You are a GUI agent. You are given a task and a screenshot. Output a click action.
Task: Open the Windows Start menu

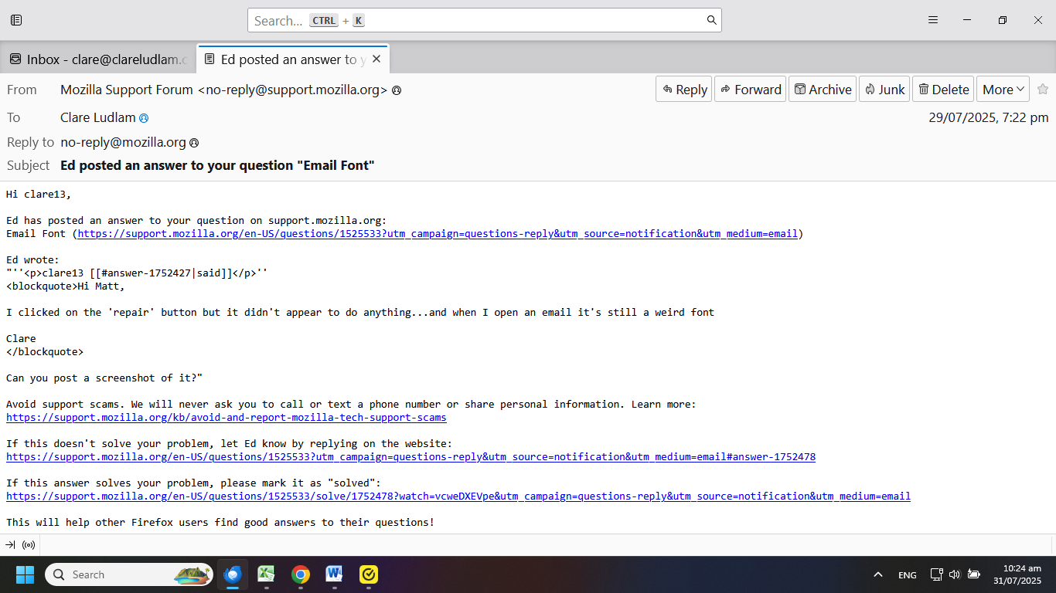click(x=25, y=574)
